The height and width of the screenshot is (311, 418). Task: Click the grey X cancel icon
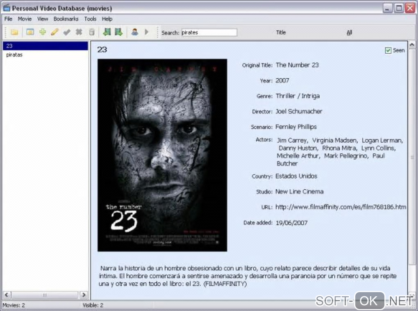tap(79, 32)
